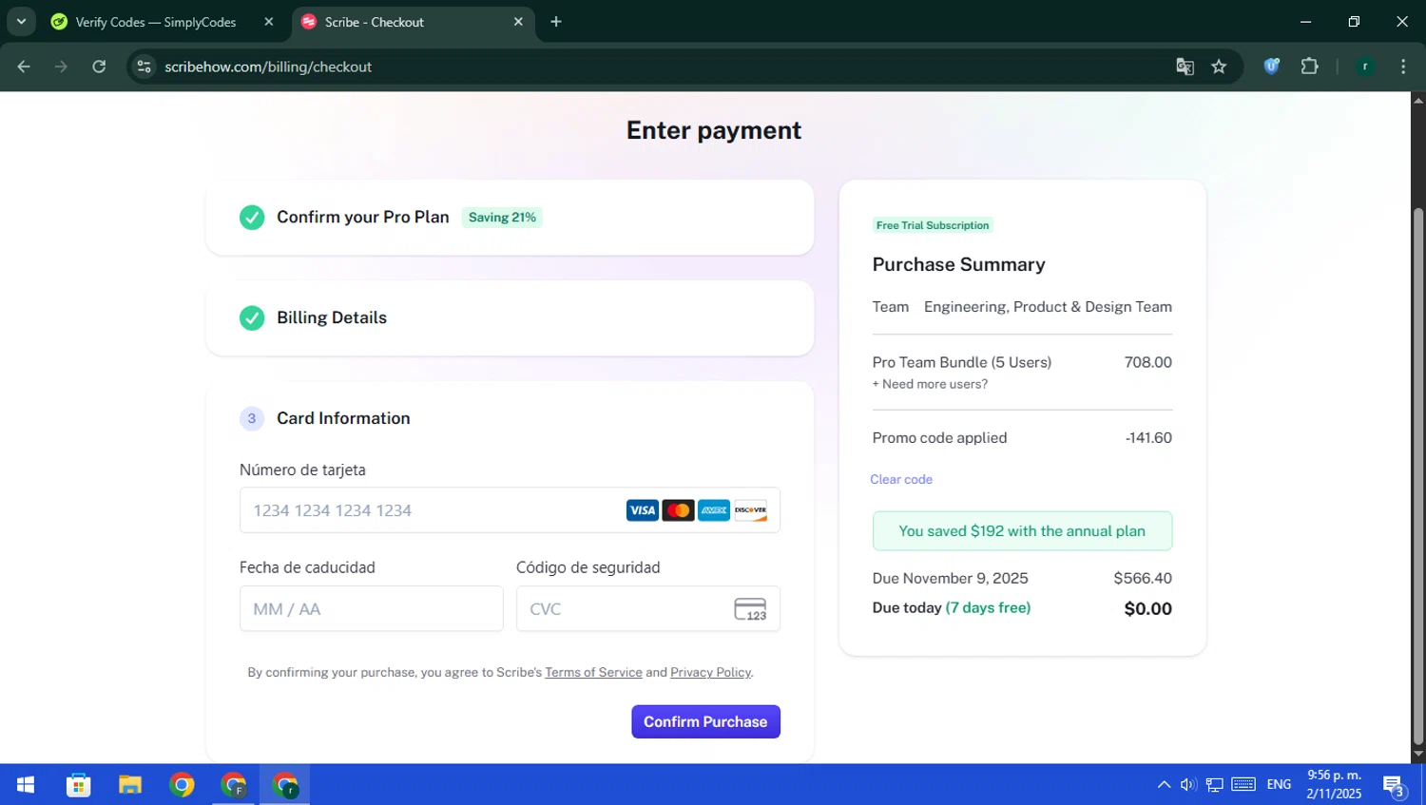The height and width of the screenshot is (805, 1426).
Task: Open the Chrome three-dot menu
Action: 1403,67
